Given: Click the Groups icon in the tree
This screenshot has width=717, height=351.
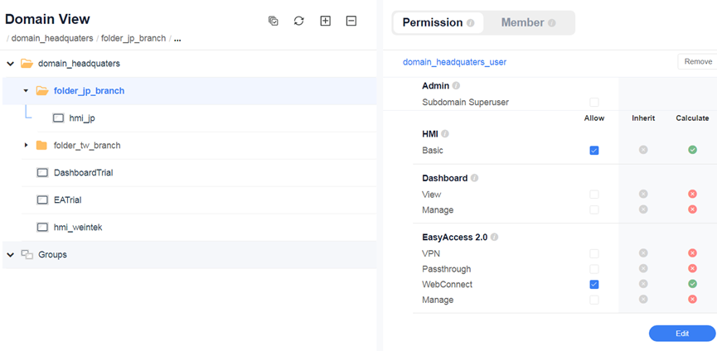Looking at the screenshot, I should tap(27, 255).
